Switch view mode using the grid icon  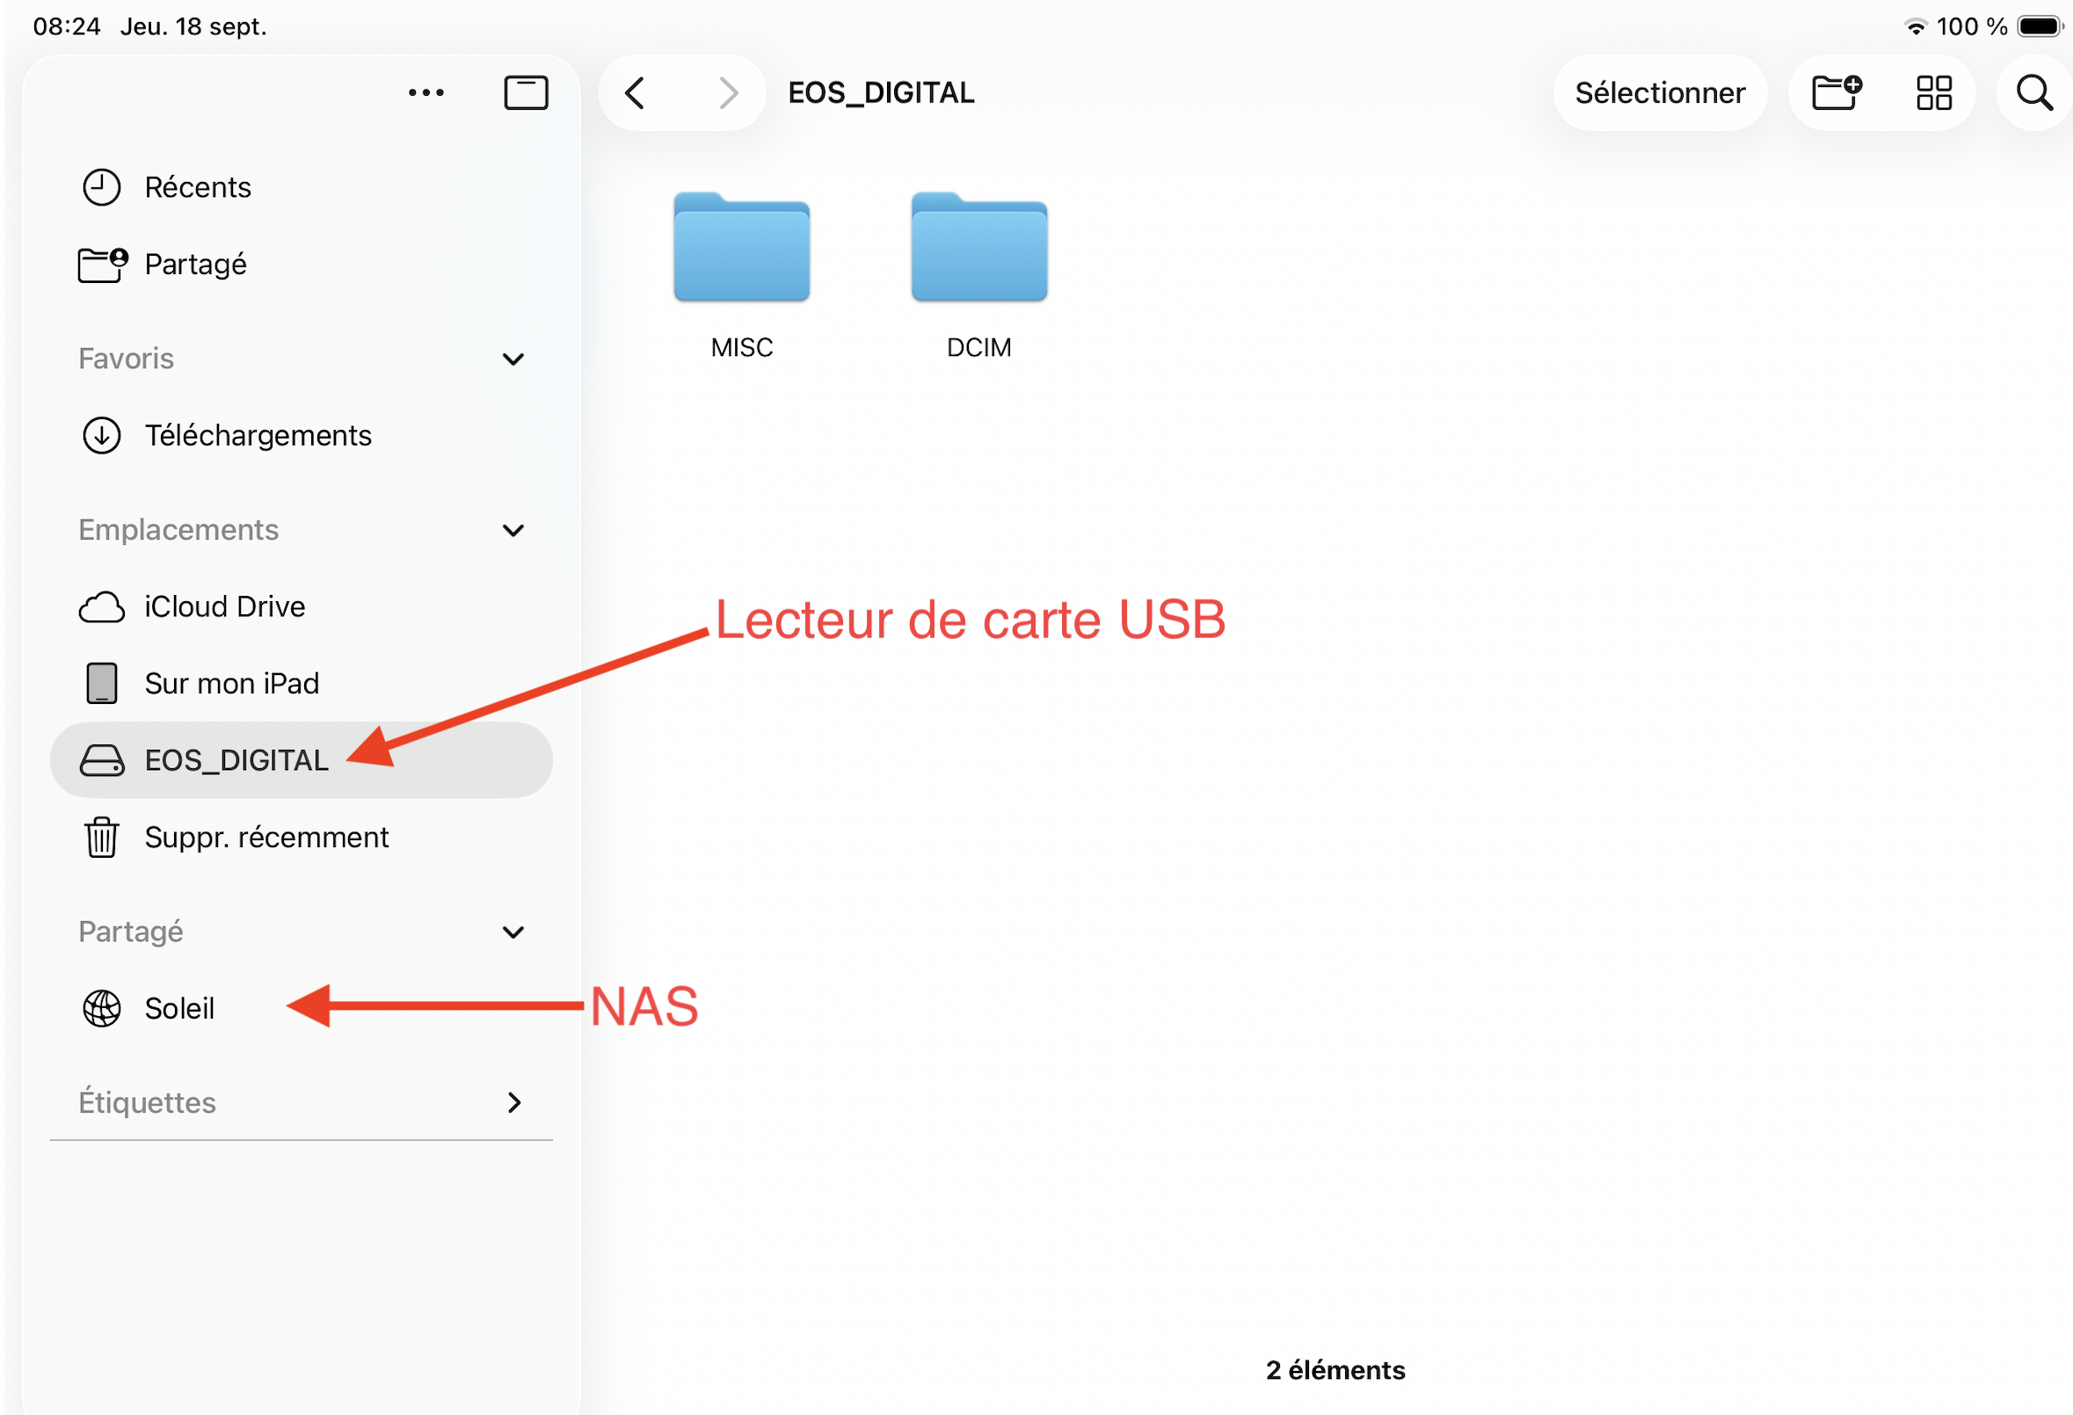(1933, 93)
